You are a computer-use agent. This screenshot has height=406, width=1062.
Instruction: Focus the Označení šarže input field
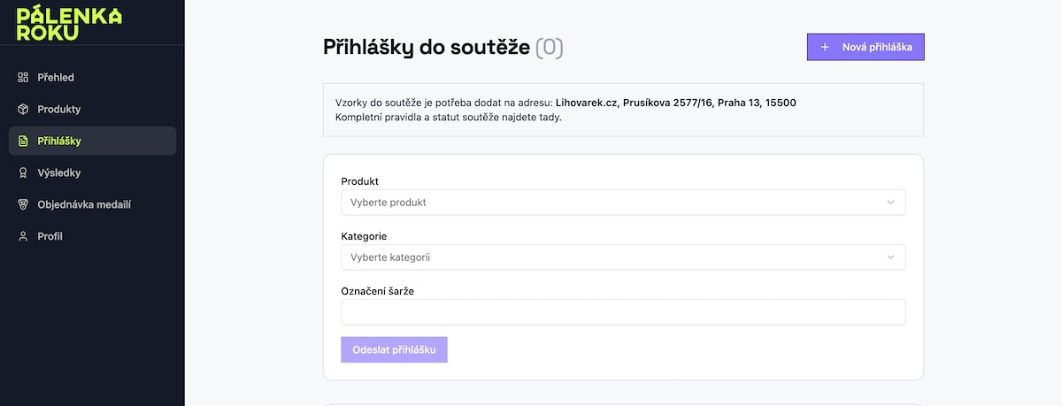(623, 312)
